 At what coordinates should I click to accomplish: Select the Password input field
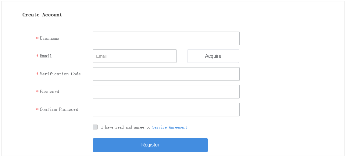(166, 91)
